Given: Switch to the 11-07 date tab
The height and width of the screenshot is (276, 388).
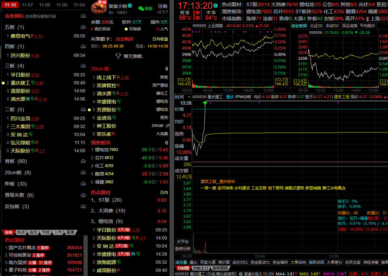Looking at the screenshot, I should [x=28, y=5].
